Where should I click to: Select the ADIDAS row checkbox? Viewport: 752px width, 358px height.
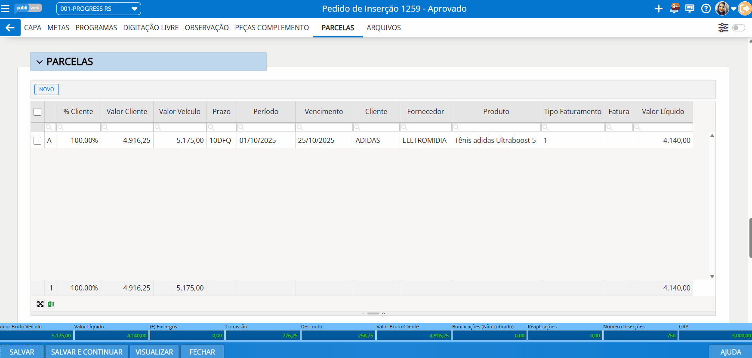click(x=37, y=141)
